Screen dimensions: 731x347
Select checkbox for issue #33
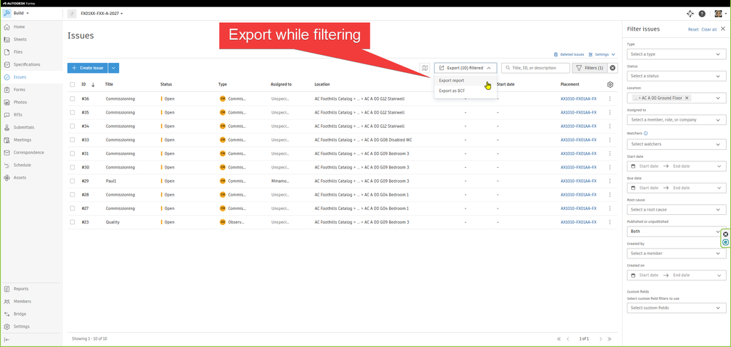pos(72,140)
